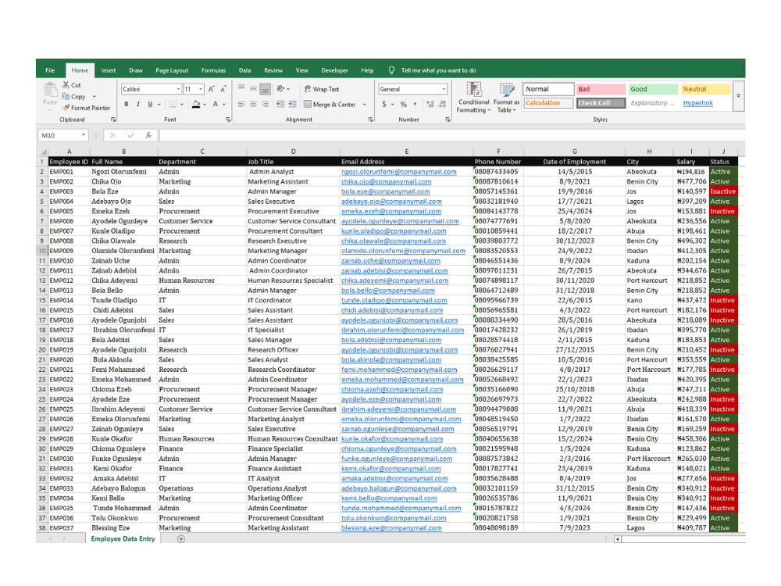Click the Paste clipboard icon
This screenshot has width=781, height=586.
[x=50, y=91]
